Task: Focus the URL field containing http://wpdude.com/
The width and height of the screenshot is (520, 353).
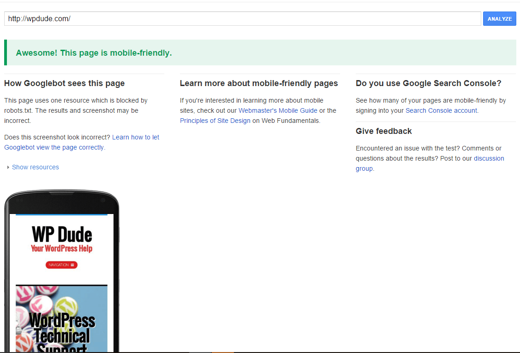Action: tap(242, 19)
